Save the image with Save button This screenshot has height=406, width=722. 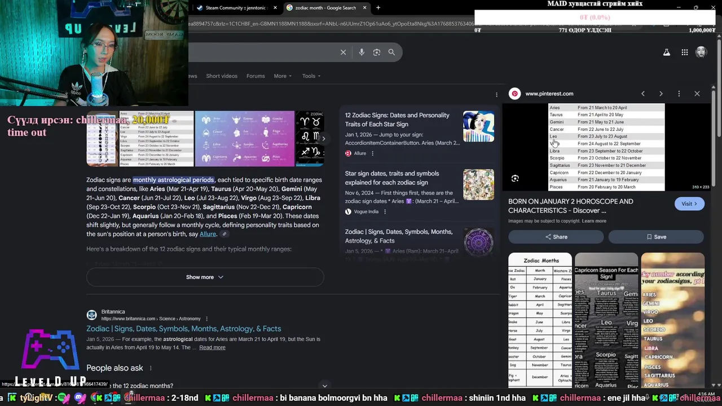pos(656,237)
